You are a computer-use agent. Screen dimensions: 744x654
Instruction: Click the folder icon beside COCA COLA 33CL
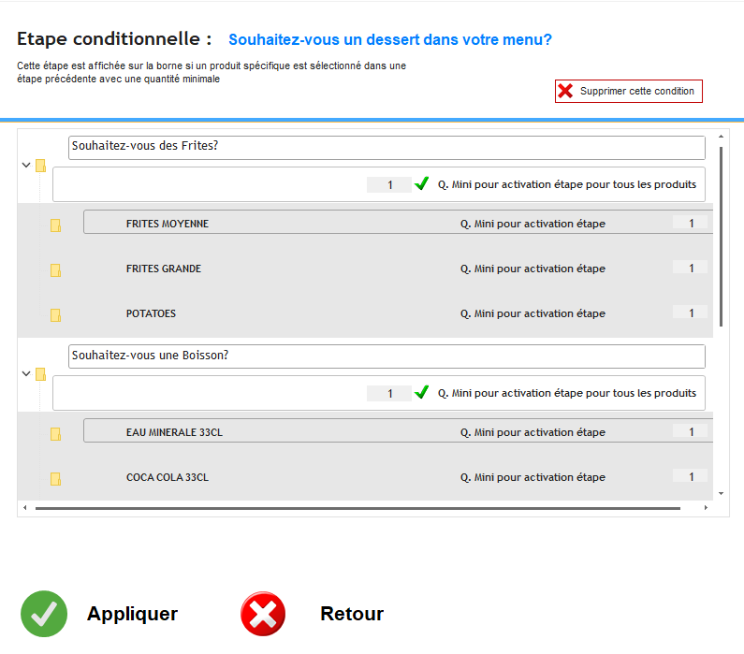coord(55,478)
